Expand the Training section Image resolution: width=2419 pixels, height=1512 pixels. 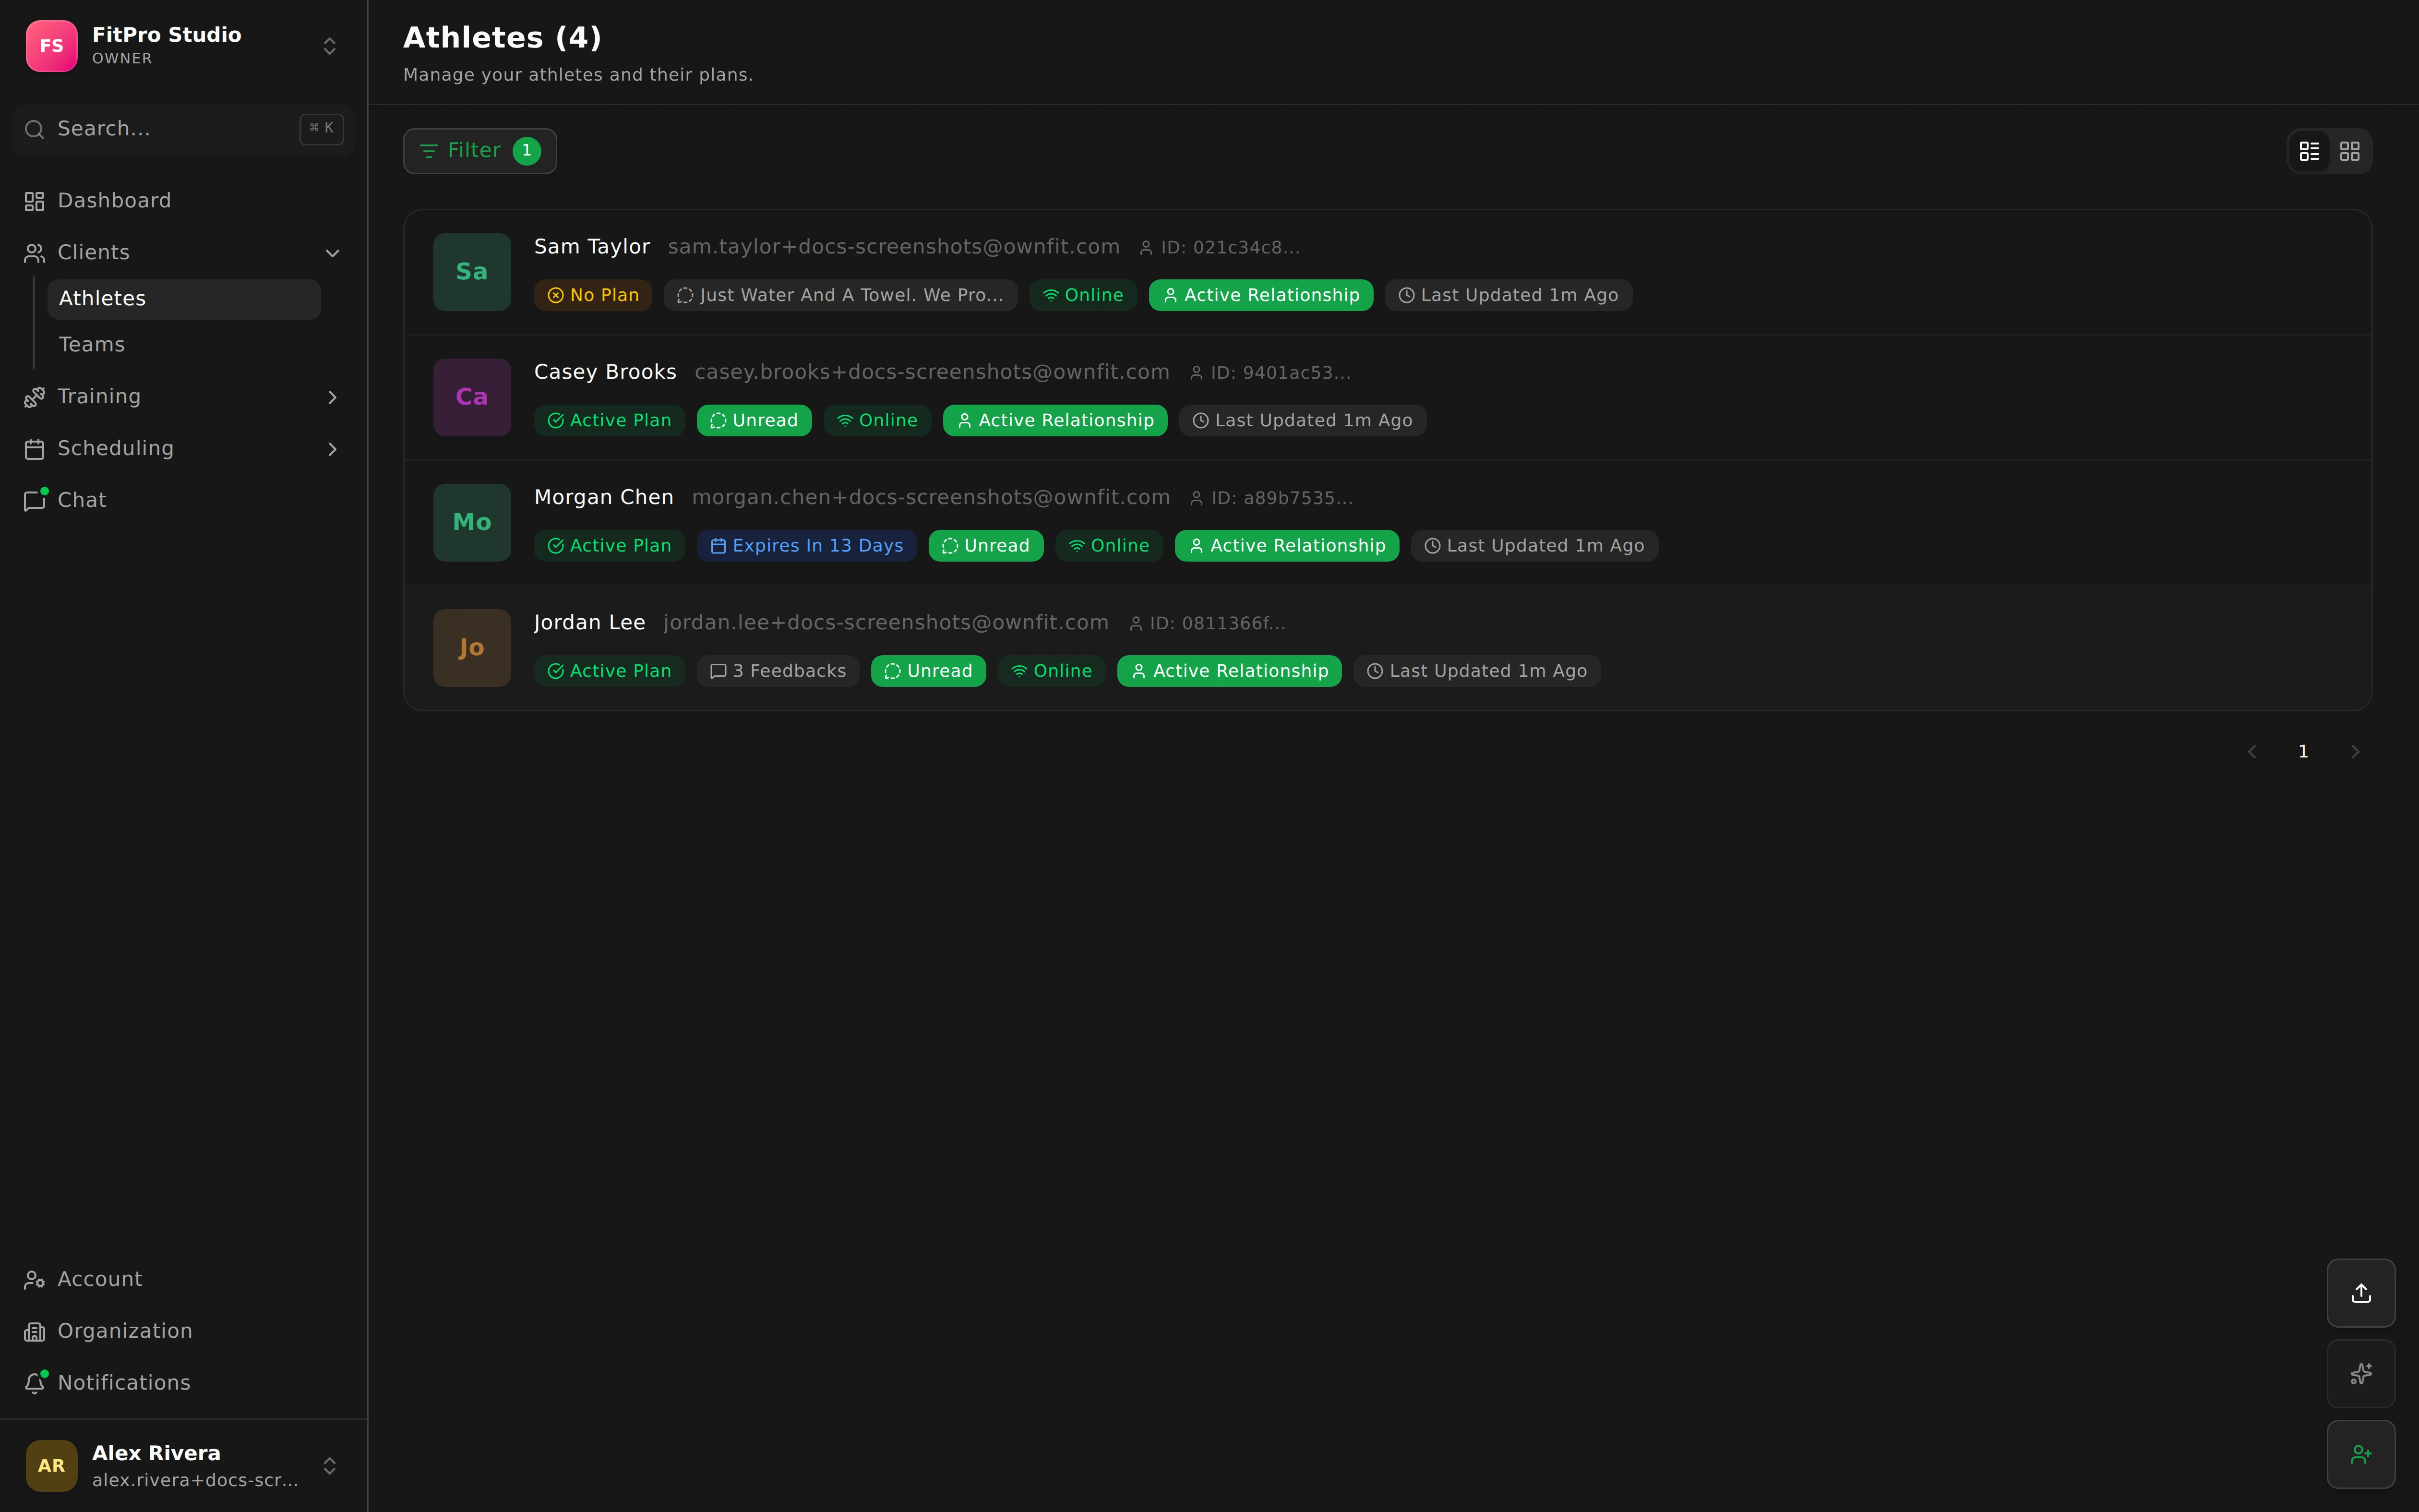184,397
